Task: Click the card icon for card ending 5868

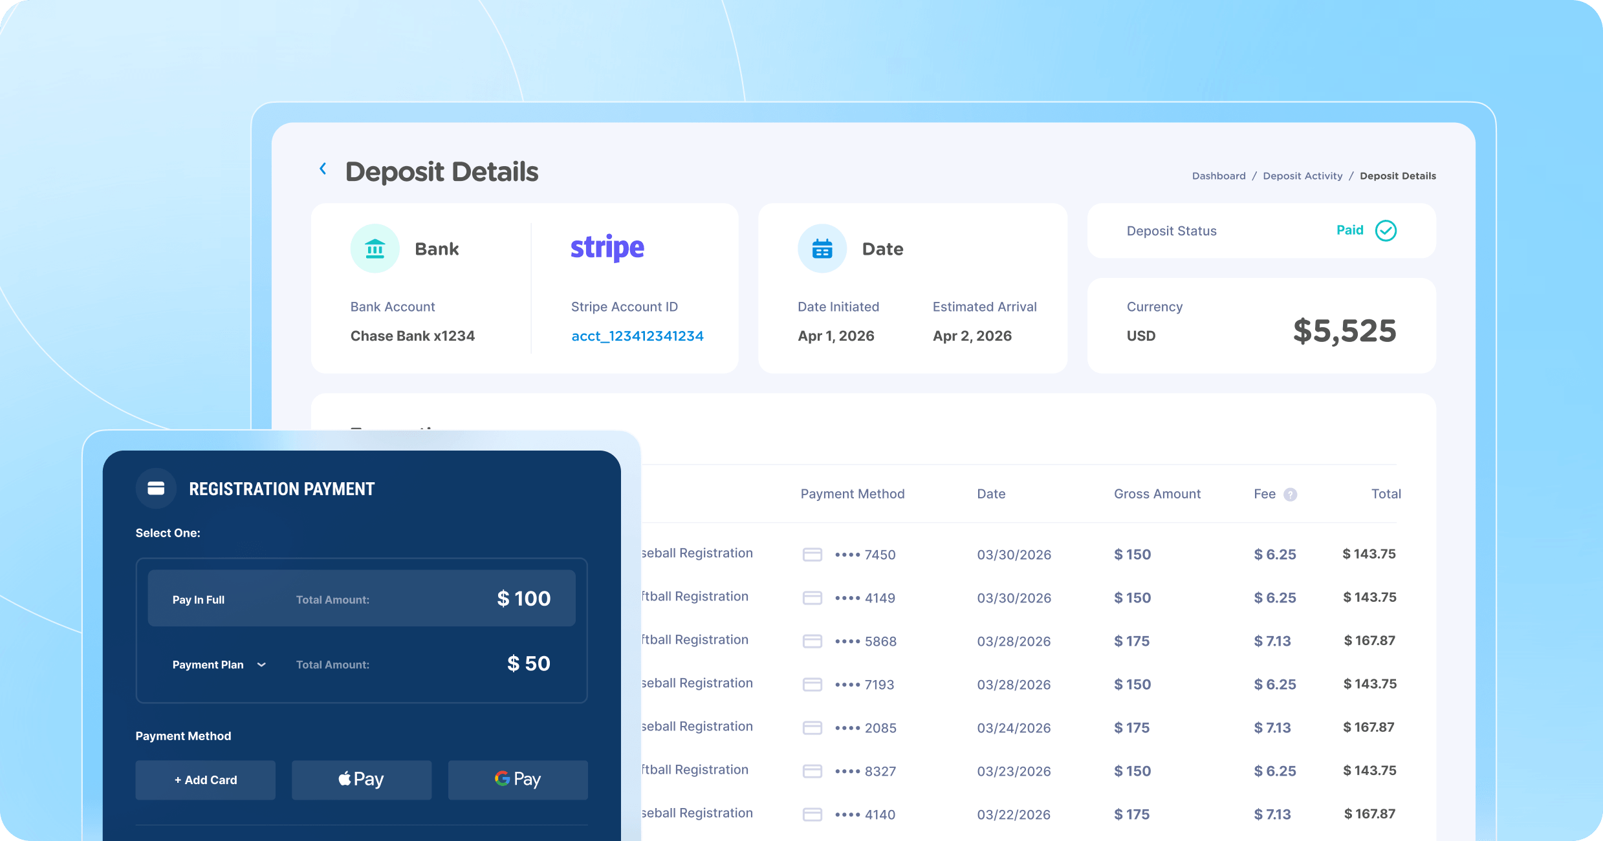Action: click(812, 641)
